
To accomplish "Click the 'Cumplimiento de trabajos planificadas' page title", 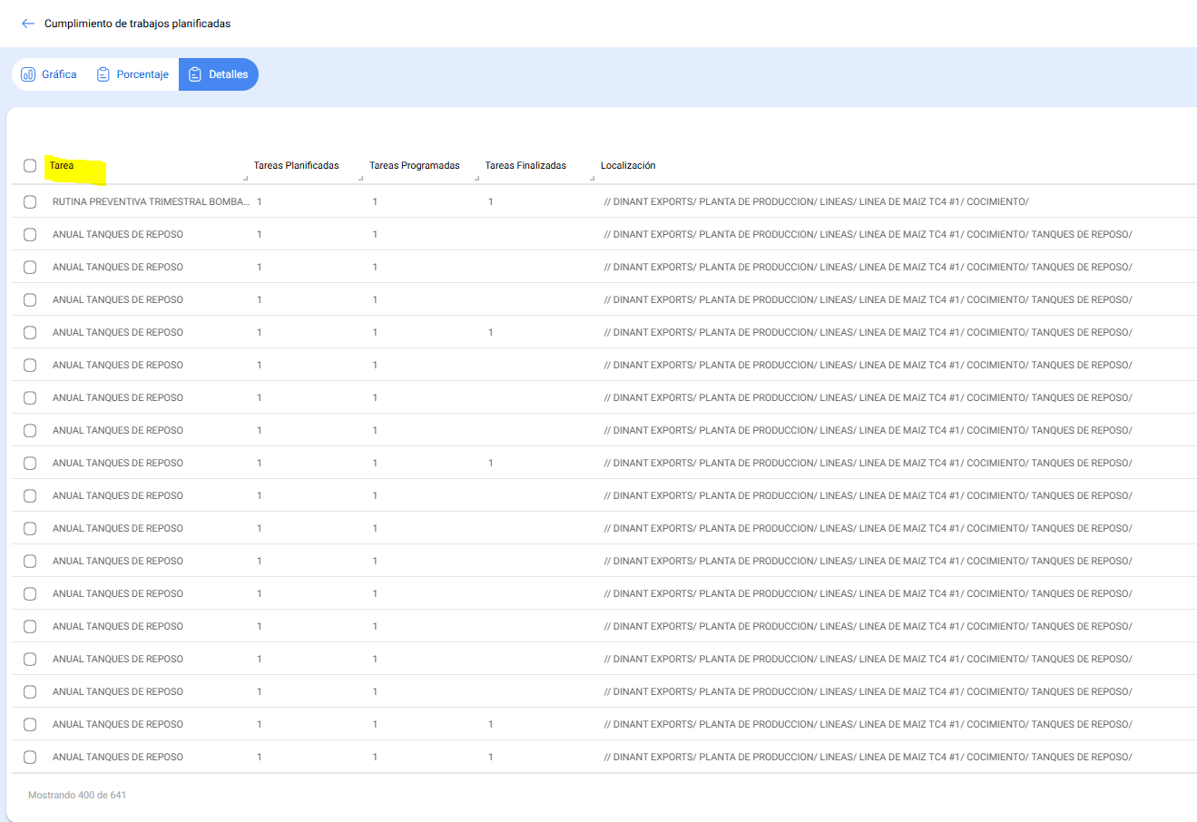I will (x=137, y=24).
